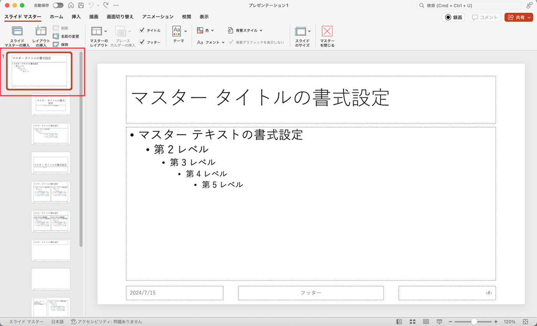Switch to slide sorter grid view icon
This screenshot has width=537, height=326.
(412, 322)
